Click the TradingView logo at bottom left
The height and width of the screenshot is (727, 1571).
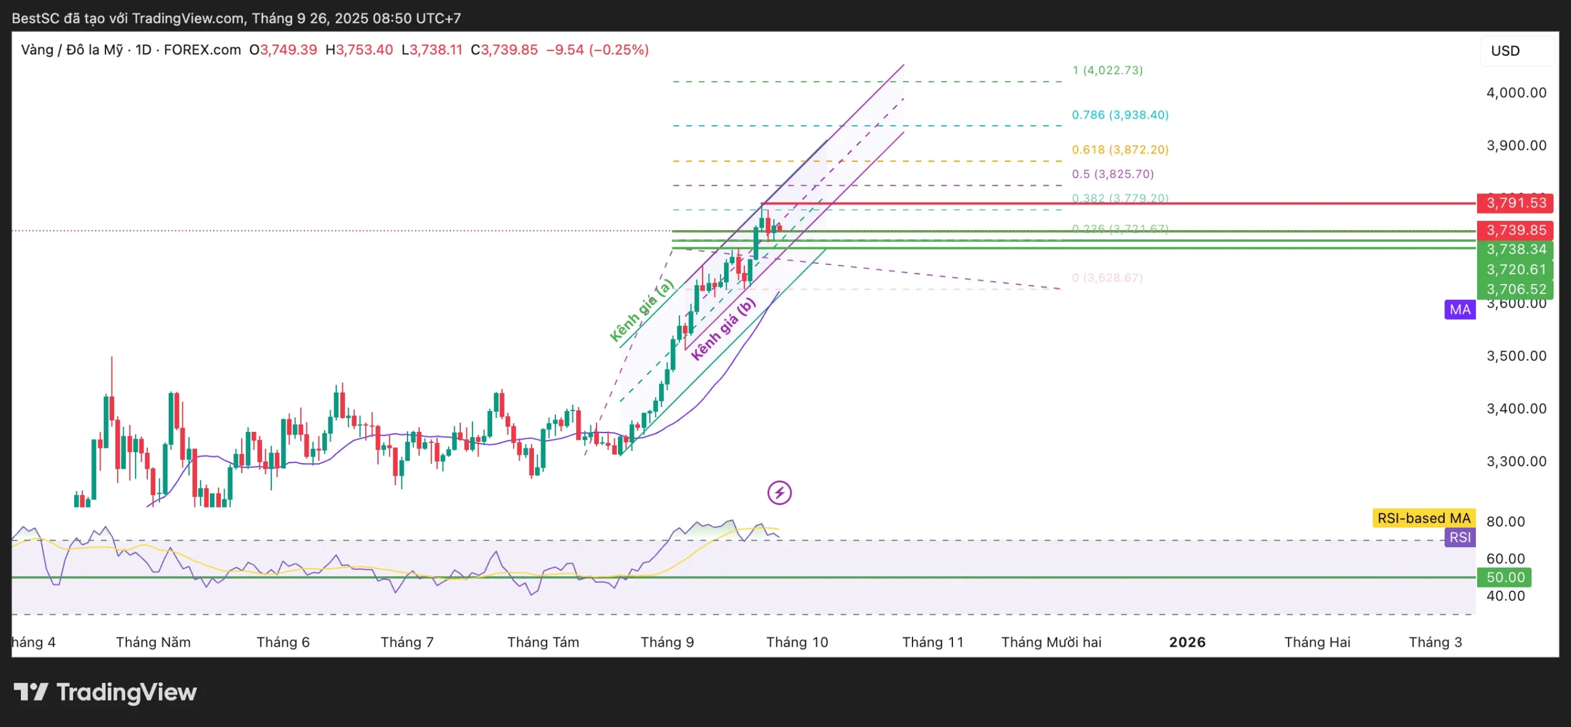[x=105, y=692]
